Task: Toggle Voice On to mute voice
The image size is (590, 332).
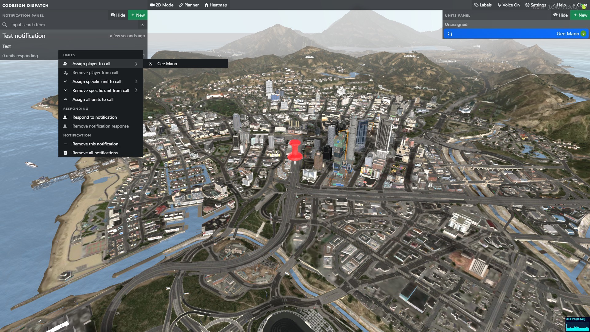Action: tap(508, 5)
